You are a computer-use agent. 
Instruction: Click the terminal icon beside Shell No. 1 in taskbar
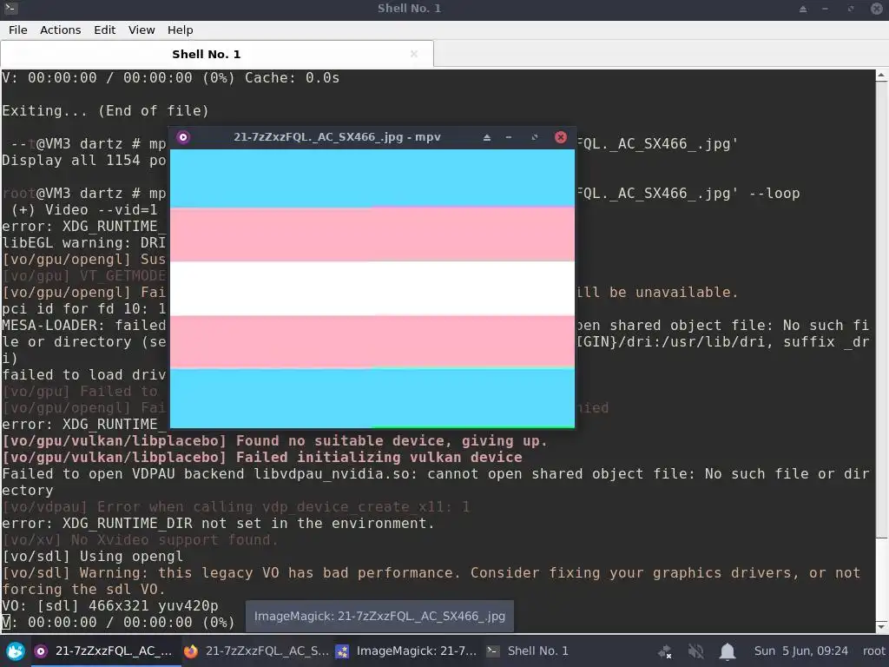[x=493, y=651]
